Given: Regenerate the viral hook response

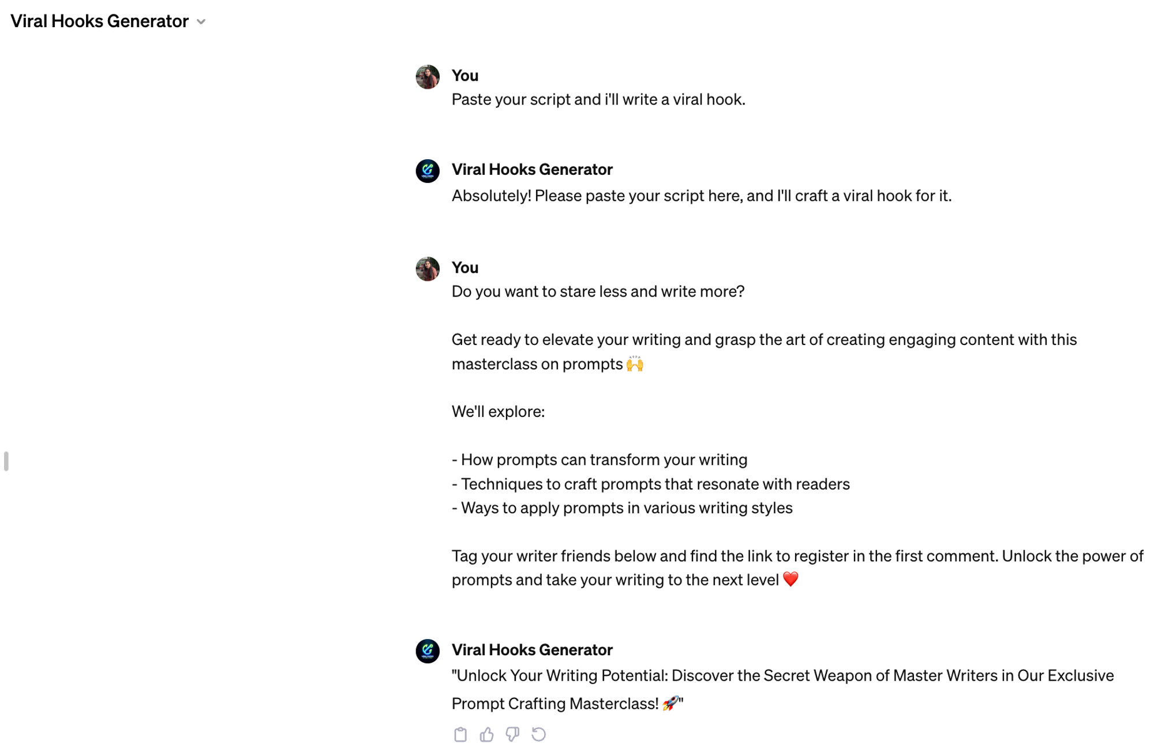Looking at the screenshot, I should click(x=538, y=734).
